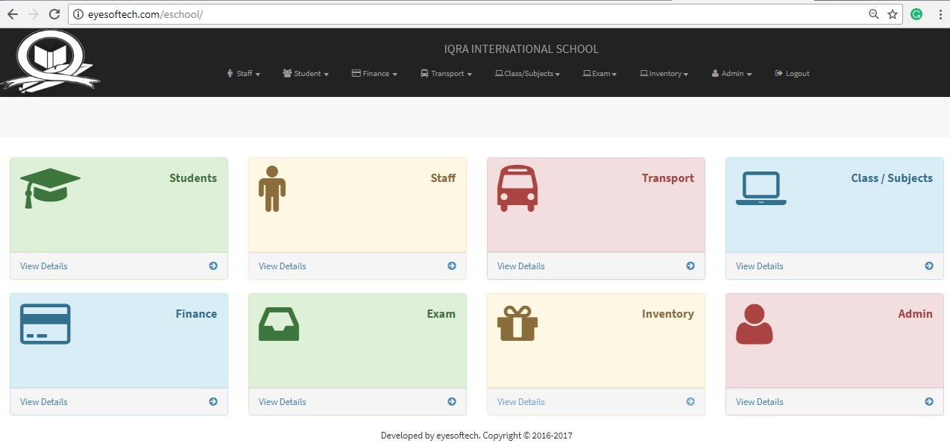
Task: Click the arrow circle in Admin card footer
Action: 929,402
